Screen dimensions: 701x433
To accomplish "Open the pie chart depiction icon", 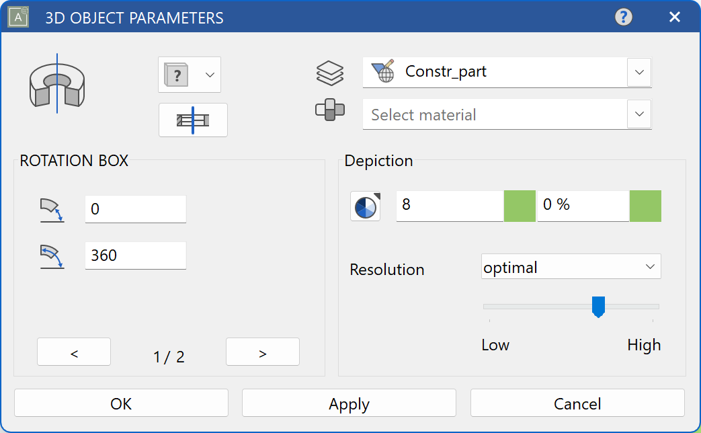I will click(365, 206).
